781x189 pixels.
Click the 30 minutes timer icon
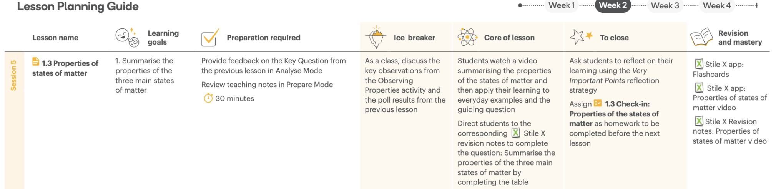pos(208,98)
